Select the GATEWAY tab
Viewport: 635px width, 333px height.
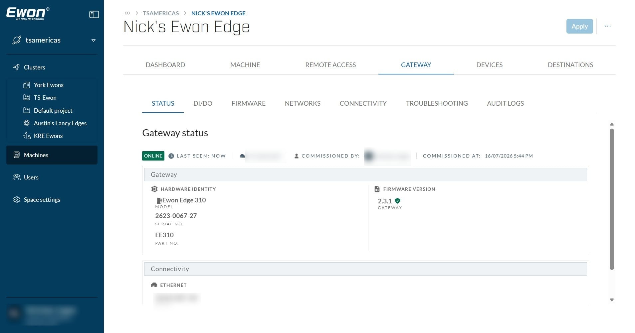tap(416, 65)
